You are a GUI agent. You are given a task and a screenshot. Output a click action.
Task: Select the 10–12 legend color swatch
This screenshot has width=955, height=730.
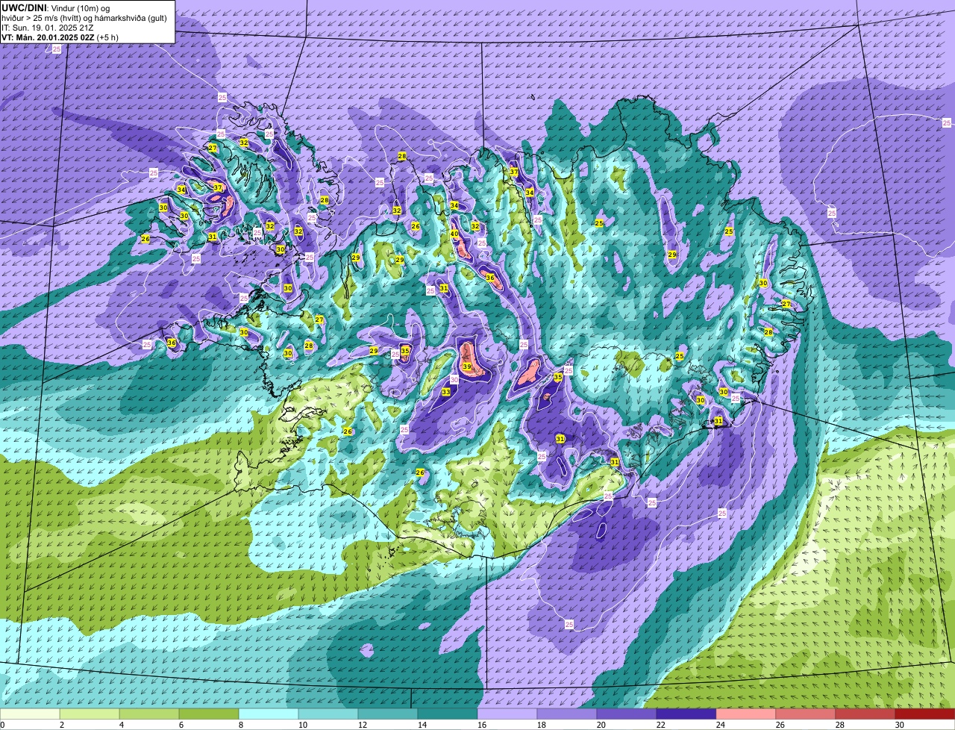click(328, 714)
